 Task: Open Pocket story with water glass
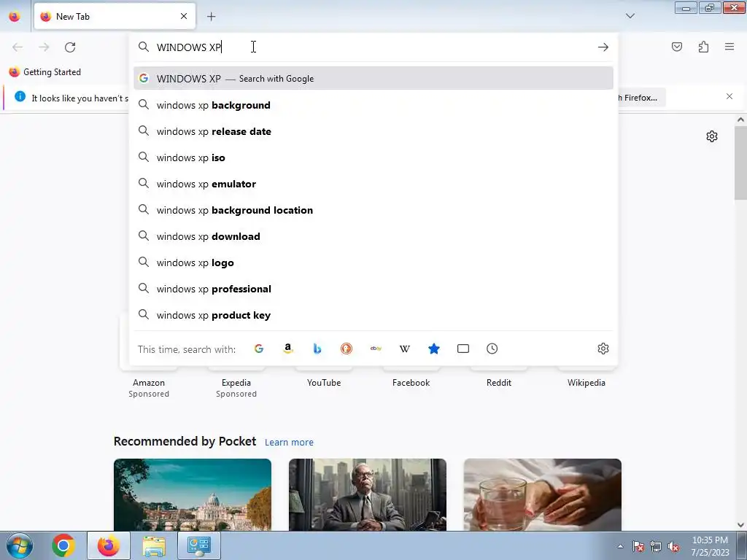coord(542,494)
